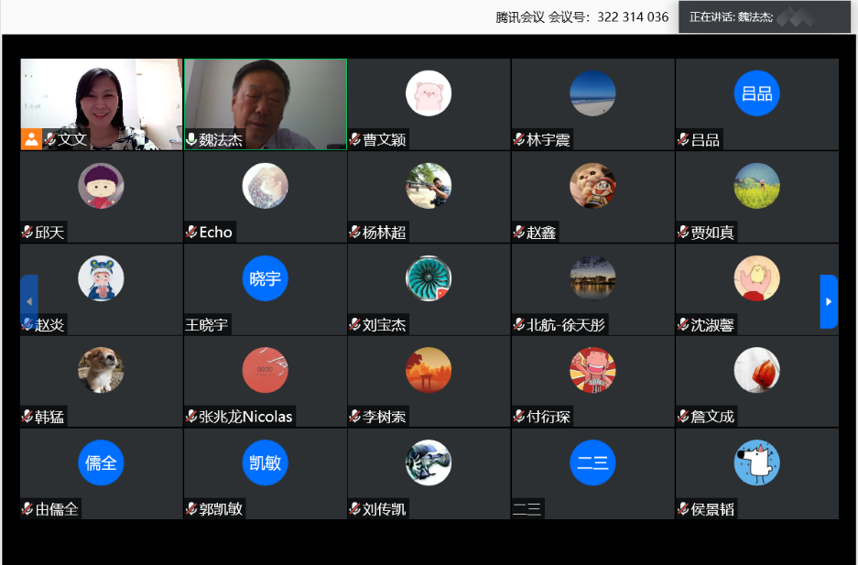The image size is (858, 565).
Task: Click the dog photo avatar of 韩猛
Action: click(x=101, y=370)
